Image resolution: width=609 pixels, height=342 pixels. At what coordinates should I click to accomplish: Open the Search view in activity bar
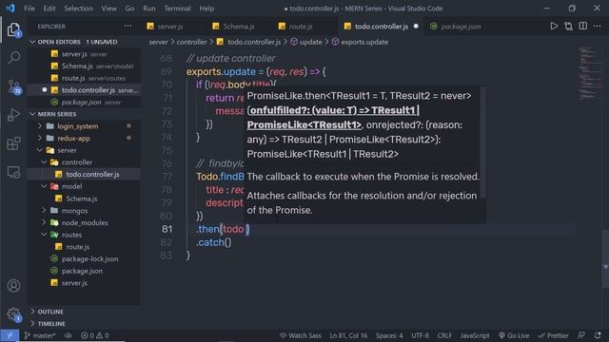[13, 58]
